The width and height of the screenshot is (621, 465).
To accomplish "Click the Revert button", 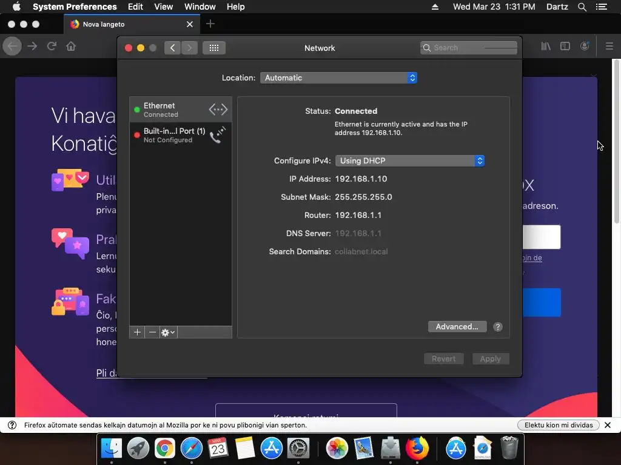I will coord(443,358).
